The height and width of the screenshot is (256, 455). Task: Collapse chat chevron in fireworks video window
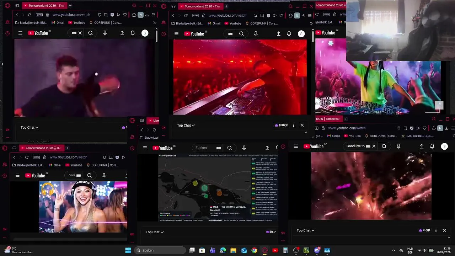point(449,238)
